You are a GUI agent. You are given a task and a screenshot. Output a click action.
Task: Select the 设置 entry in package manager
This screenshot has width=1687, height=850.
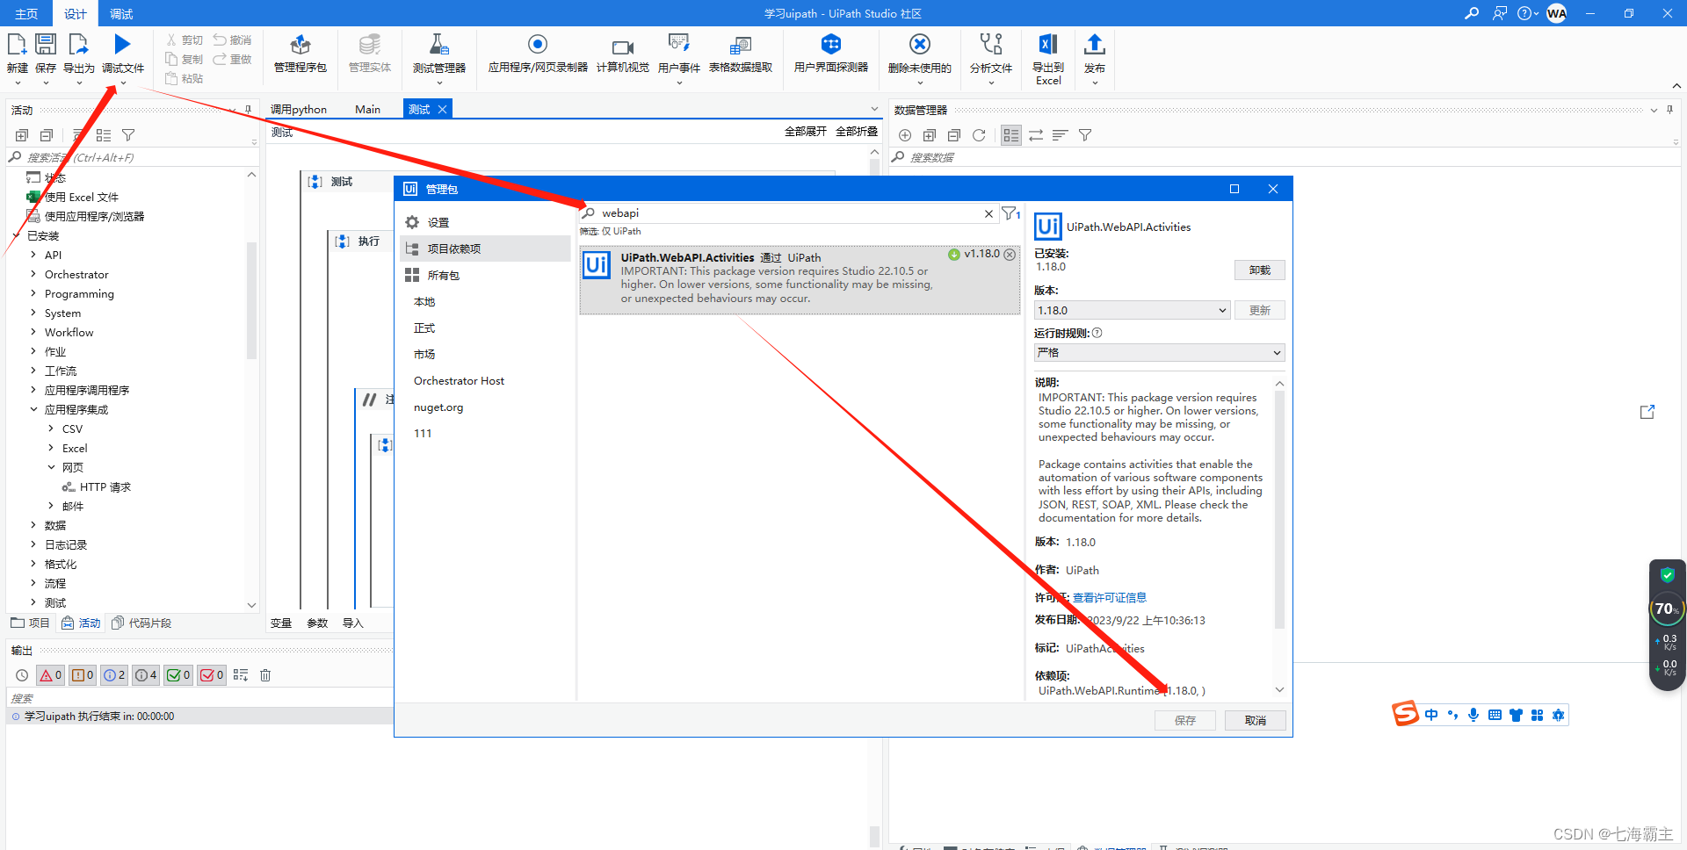(x=485, y=222)
